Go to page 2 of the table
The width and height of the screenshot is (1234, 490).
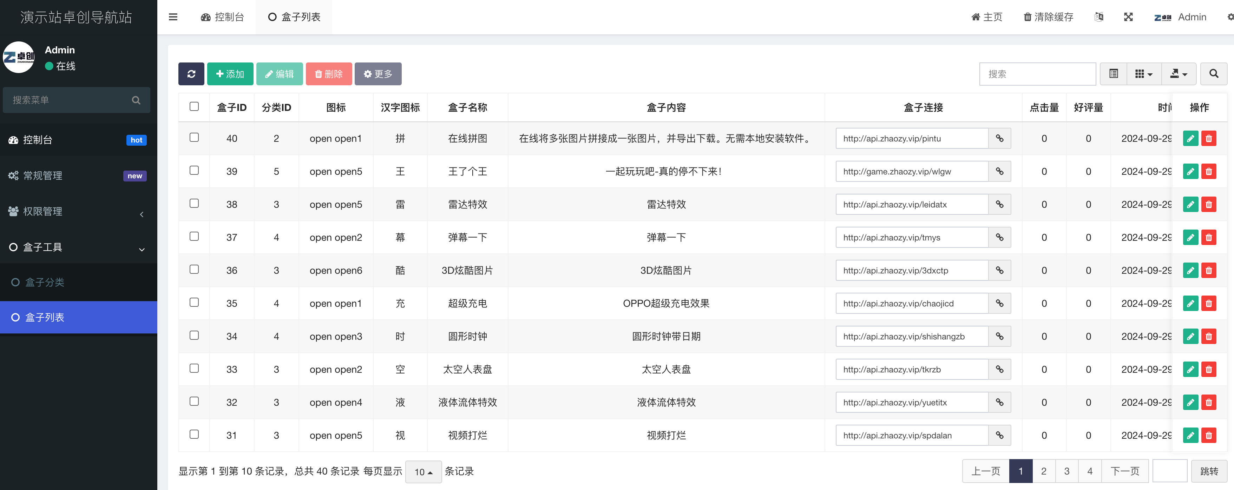tap(1043, 471)
